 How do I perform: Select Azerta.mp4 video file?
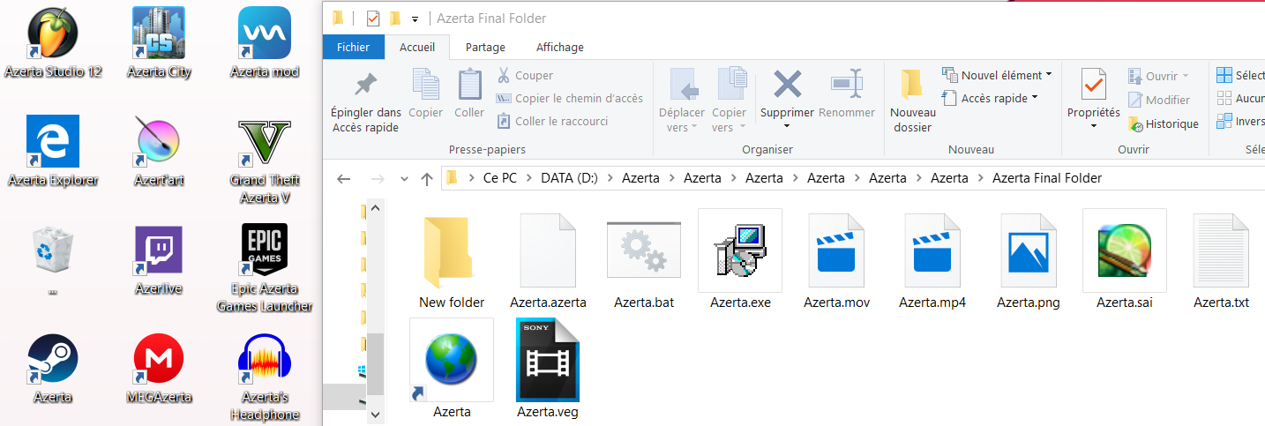point(932,260)
